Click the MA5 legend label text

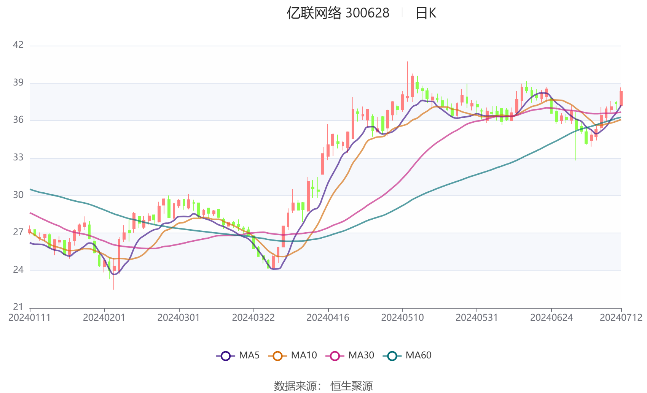click(249, 355)
